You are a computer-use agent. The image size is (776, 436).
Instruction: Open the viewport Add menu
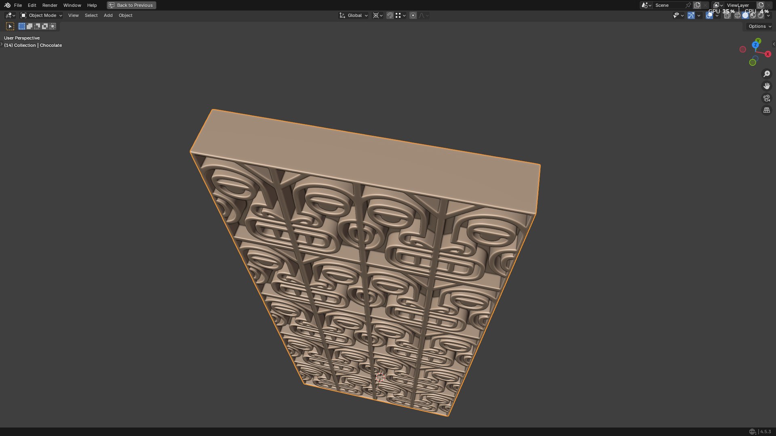pos(108,15)
